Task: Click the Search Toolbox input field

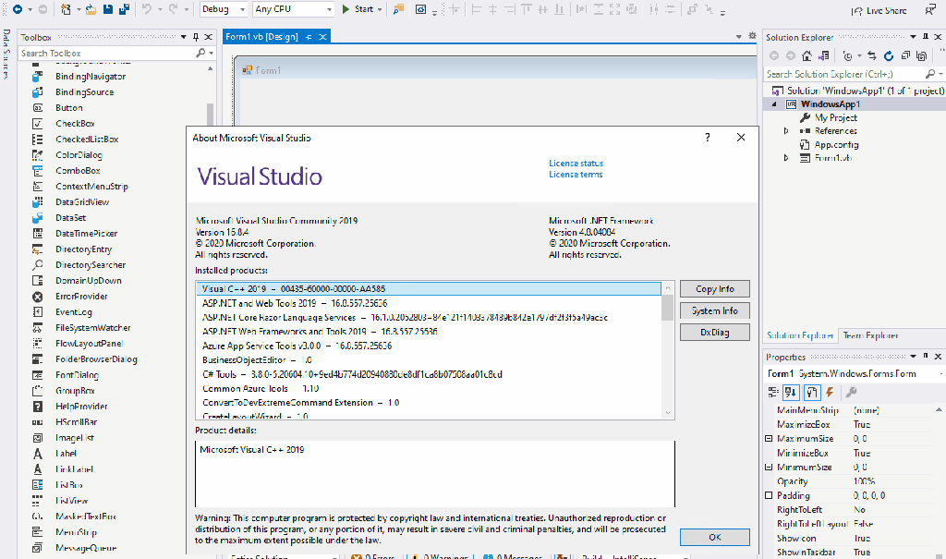Action: point(106,54)
